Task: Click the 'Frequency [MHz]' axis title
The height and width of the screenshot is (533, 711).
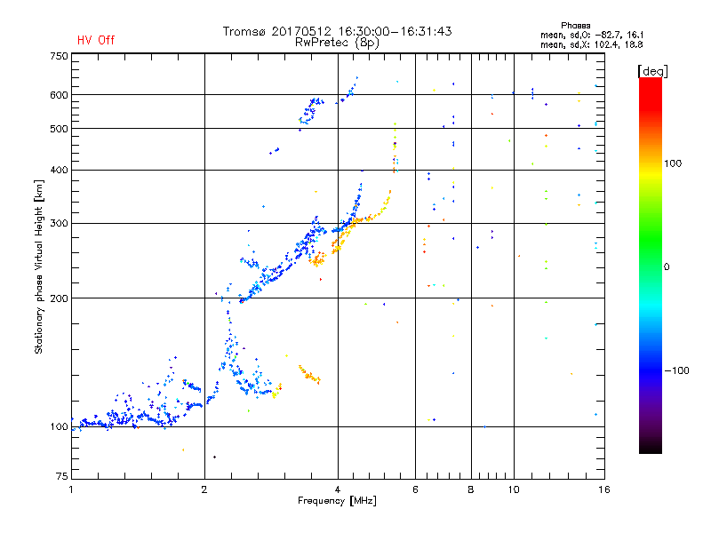Action: [337, 501]
